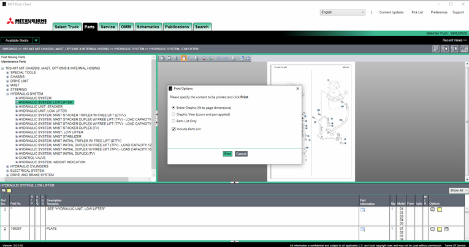This screenshot has width=469, height=247.
Task: Switch to the Schematics tab
Action: (x=148, y=27)
